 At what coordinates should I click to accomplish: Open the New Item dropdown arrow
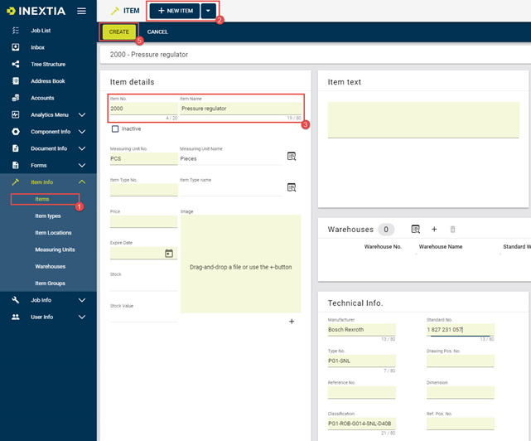coord(208,11)
